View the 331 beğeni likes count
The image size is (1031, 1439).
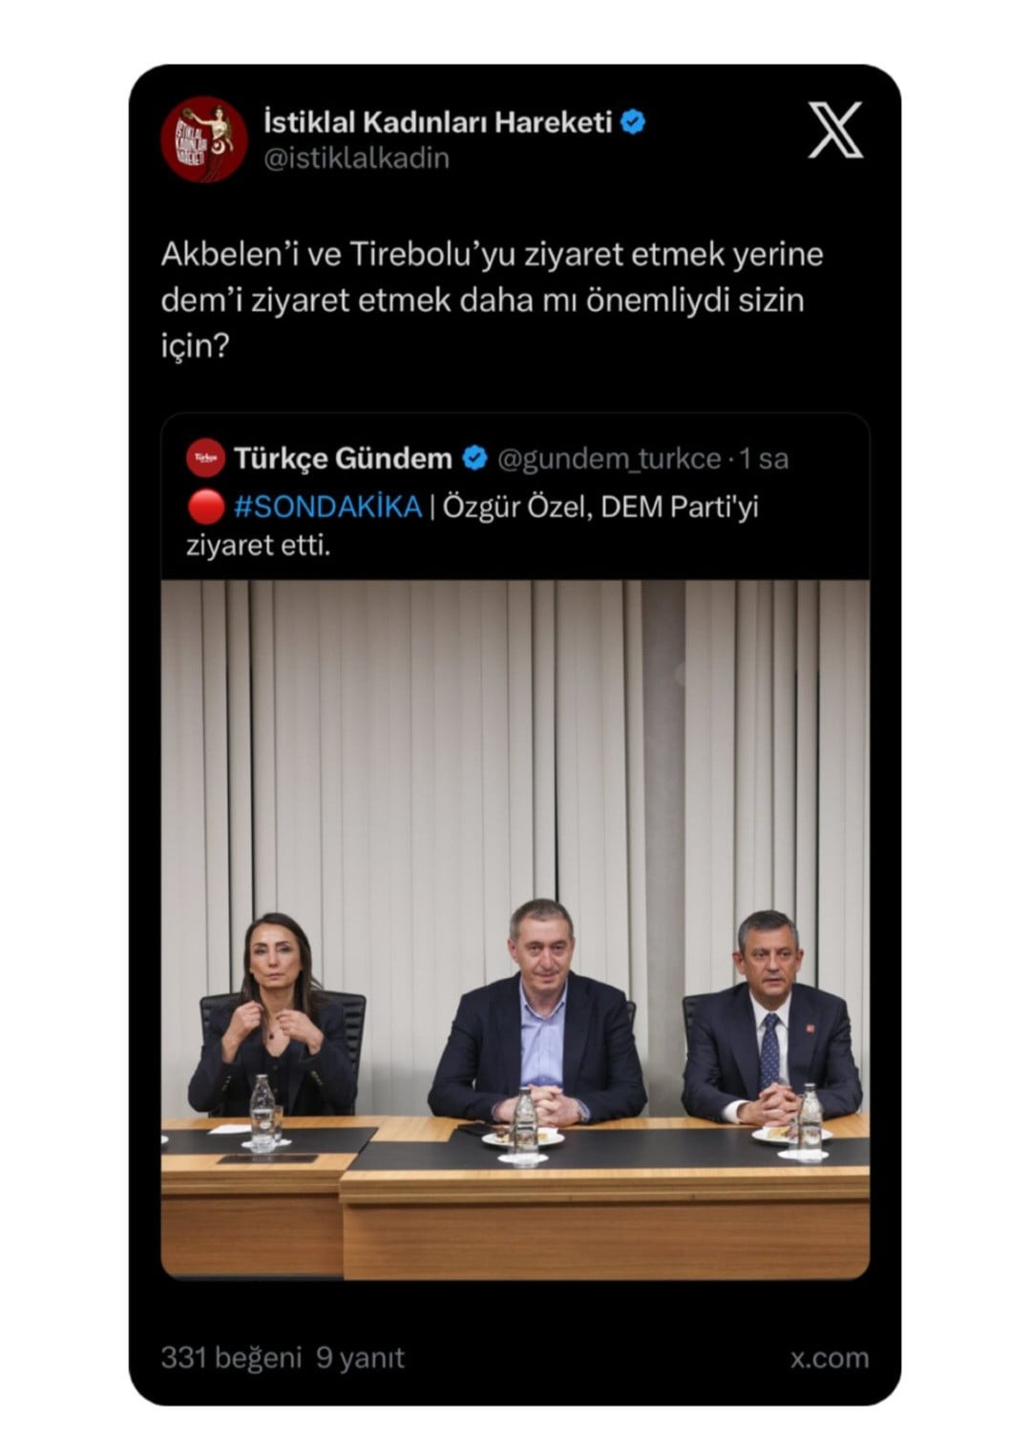tap(231, 1357)
